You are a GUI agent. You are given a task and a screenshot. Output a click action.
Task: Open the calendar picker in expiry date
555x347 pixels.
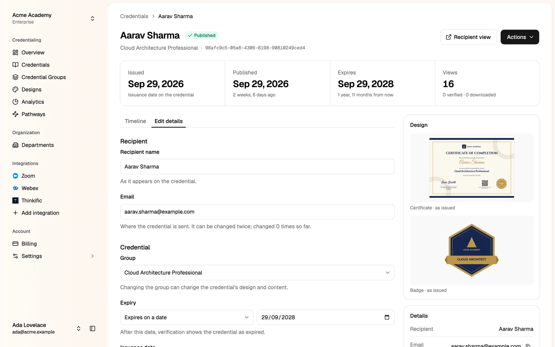(387, 317)
